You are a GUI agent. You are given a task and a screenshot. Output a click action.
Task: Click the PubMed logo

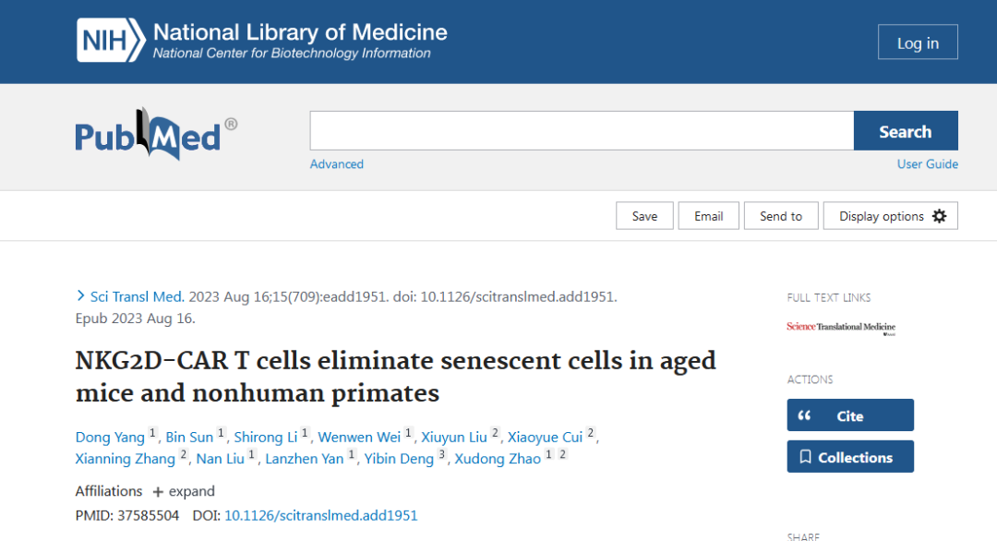tap(149, 136)
